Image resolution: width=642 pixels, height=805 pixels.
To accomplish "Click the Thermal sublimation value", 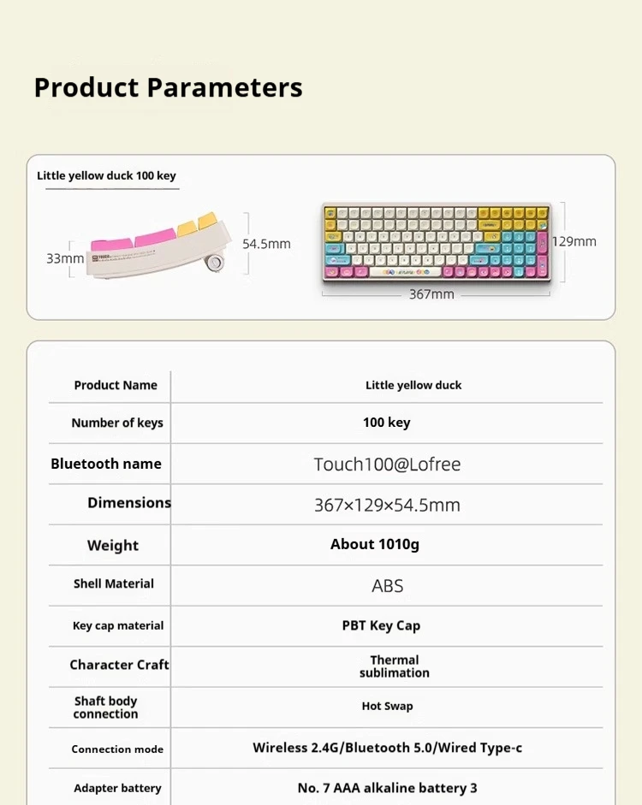I will tap(394, 666).
